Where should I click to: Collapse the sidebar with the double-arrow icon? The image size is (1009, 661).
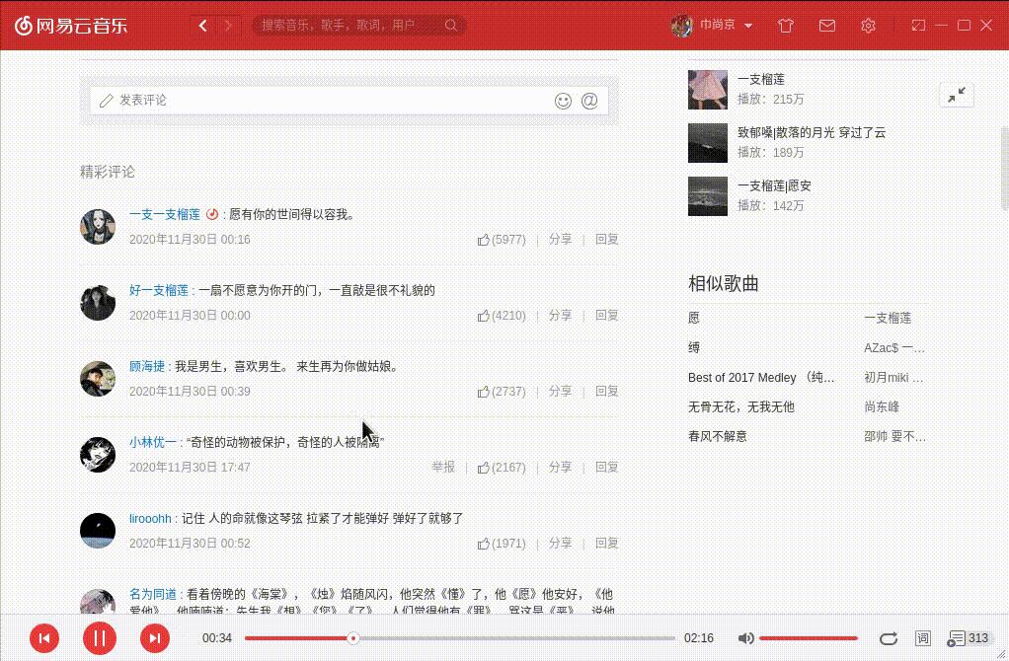(x=956, y=95)
